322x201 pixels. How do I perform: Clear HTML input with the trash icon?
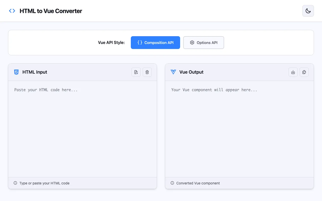pos(147,72)
